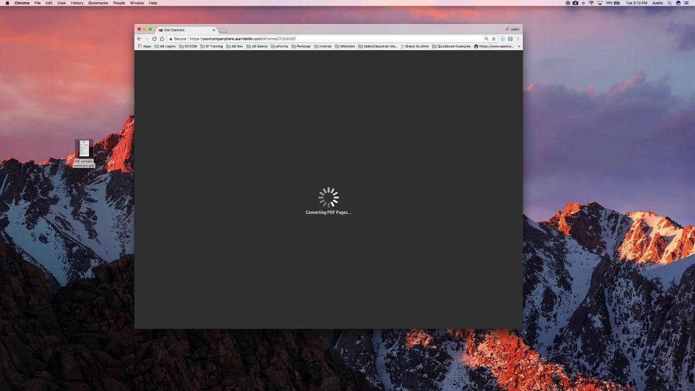Show more bookmarks overflow chevron
Screen dimensions: 695x391
[519, 46]
